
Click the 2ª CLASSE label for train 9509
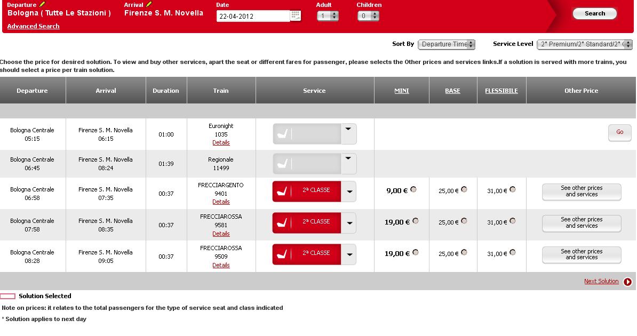[x=316, y=253]
